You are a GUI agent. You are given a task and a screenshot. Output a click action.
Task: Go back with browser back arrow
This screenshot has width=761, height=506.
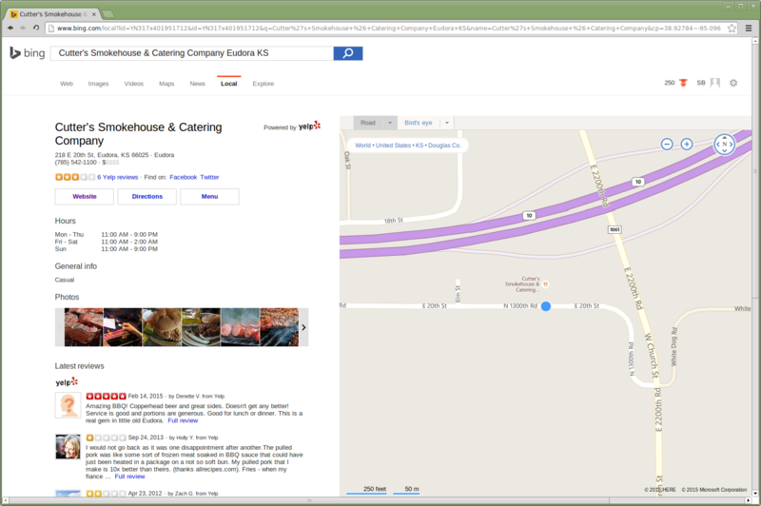(10, 29)
